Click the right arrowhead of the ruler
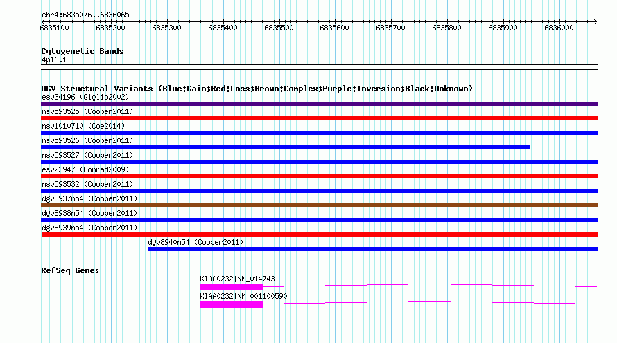617x343 pixels. (596, 22)
